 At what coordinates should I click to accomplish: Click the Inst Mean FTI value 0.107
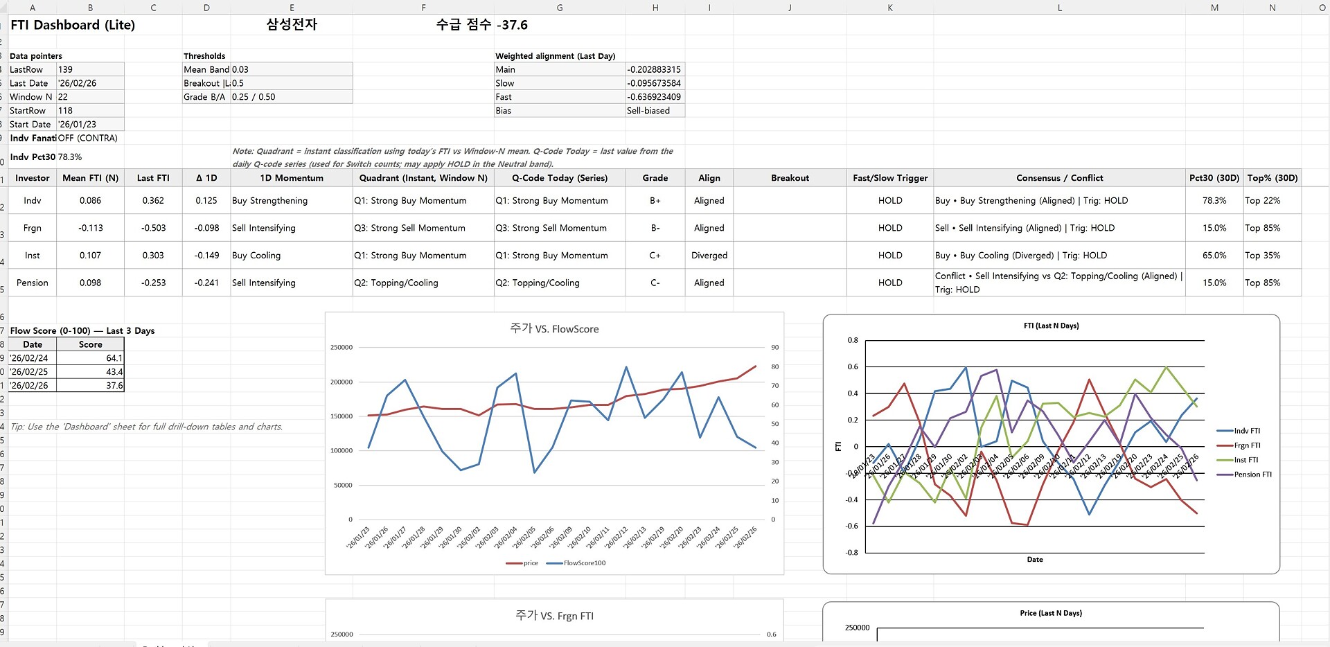point(90,256)
